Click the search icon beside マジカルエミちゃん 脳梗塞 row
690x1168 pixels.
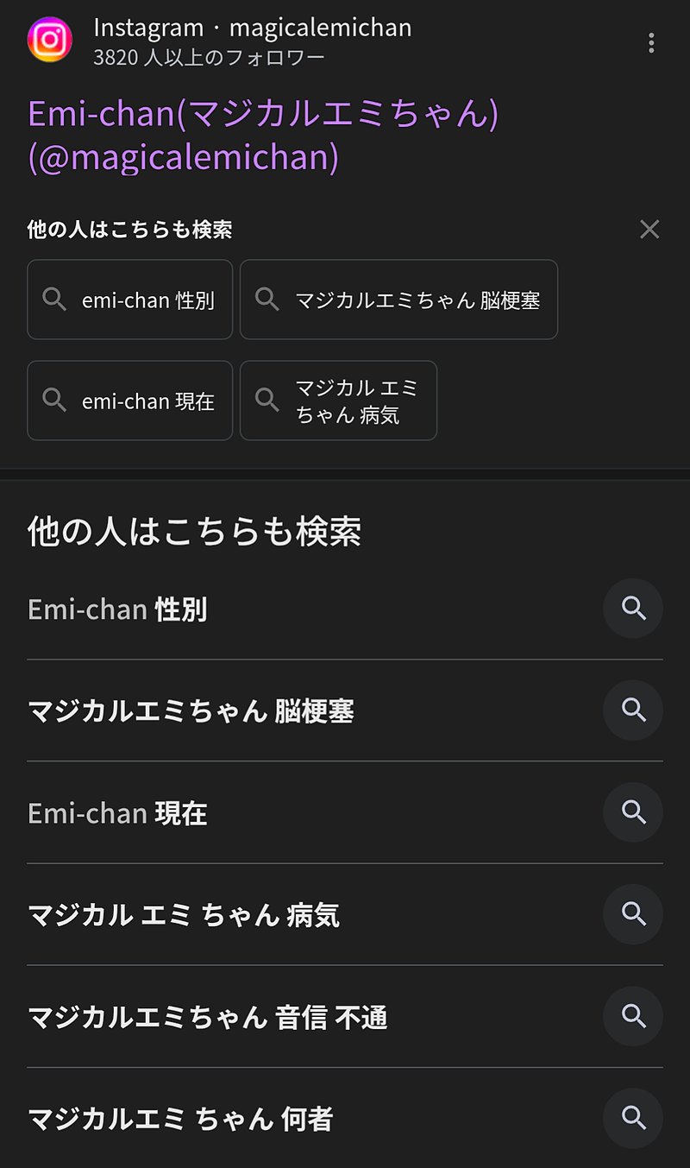coord(633,710)
